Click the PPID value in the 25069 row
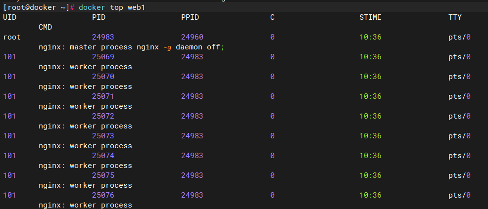This screenshot has height=209, width=488. 192,57
